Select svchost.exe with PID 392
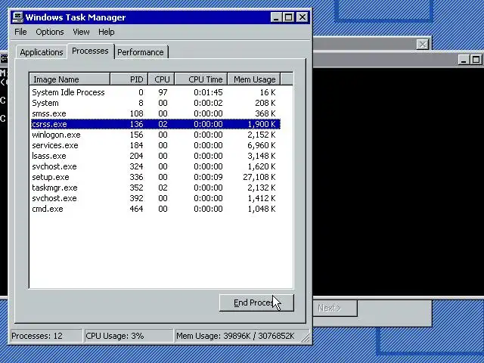The height and width of the screenshot is (363, 484). point(156,198)
